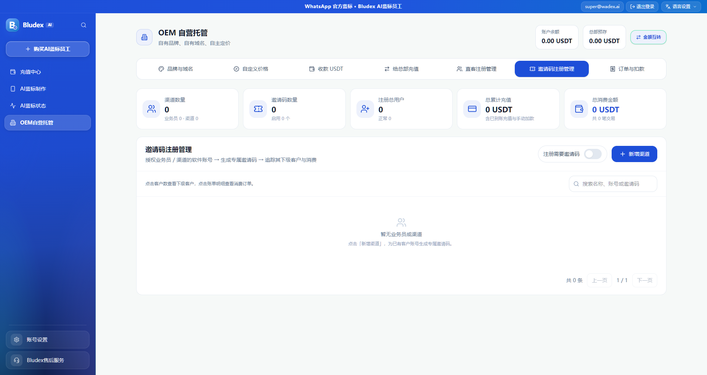This screenshot has width=707, height=375.
Task: Click 下一页 pagination button
Action: 645,280
